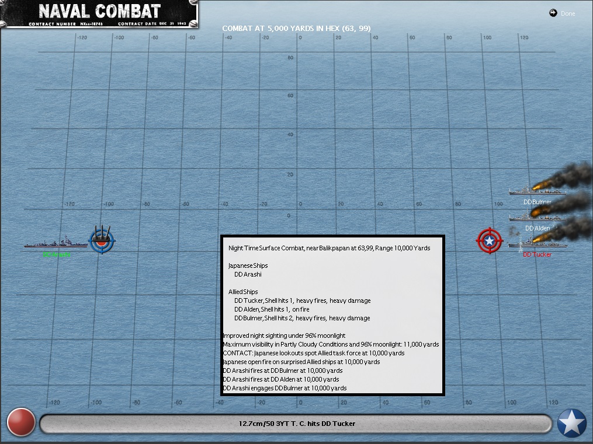
Task: Select the red star crosshair target icon
Action: tap(490, 240)
